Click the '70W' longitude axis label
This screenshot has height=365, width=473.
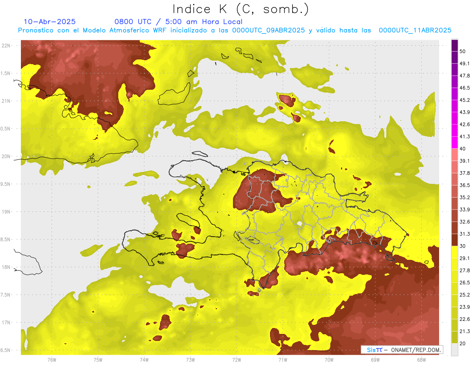click(x=329, y=360)
